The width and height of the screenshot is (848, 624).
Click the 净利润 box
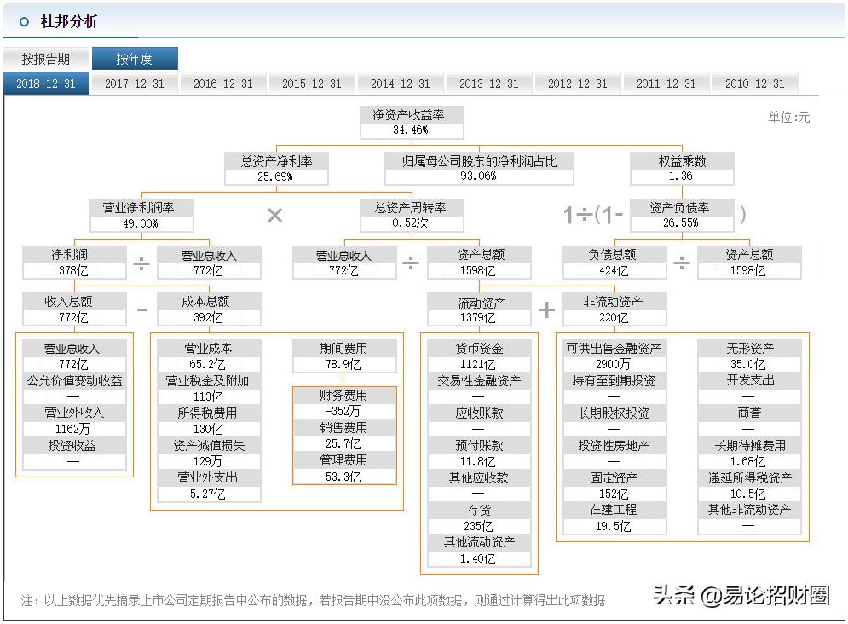tap(74, 263)
